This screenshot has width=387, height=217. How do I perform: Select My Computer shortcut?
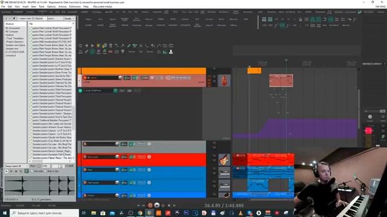[x=12, y=31]
